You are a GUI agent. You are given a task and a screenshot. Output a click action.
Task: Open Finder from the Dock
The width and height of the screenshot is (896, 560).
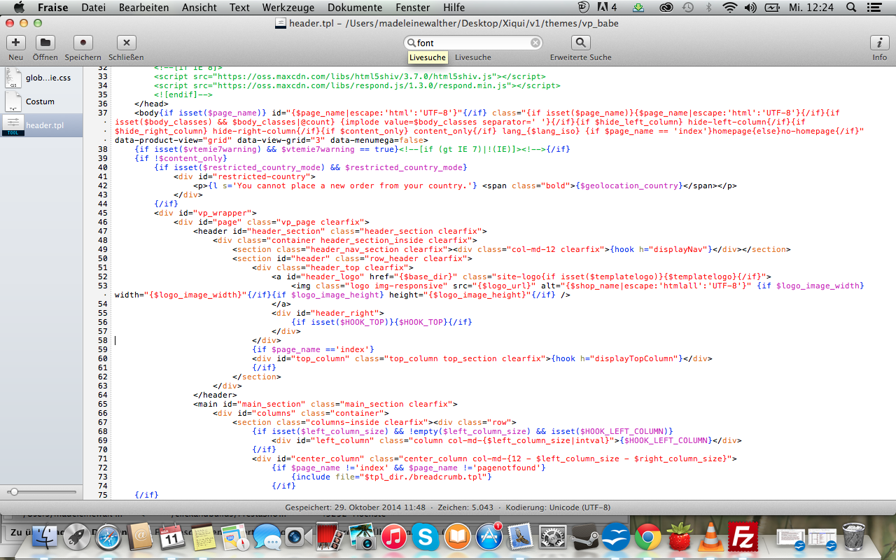pos(43,537)
